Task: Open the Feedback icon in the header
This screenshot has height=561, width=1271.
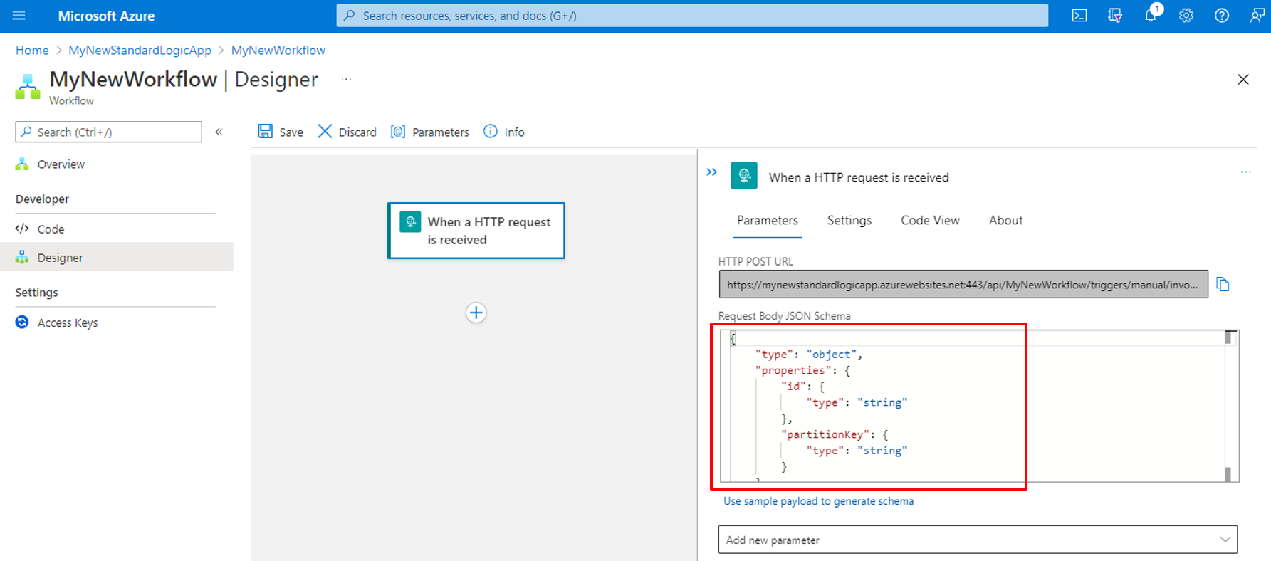Action: pyautogui.click(x=1257, y=16)
